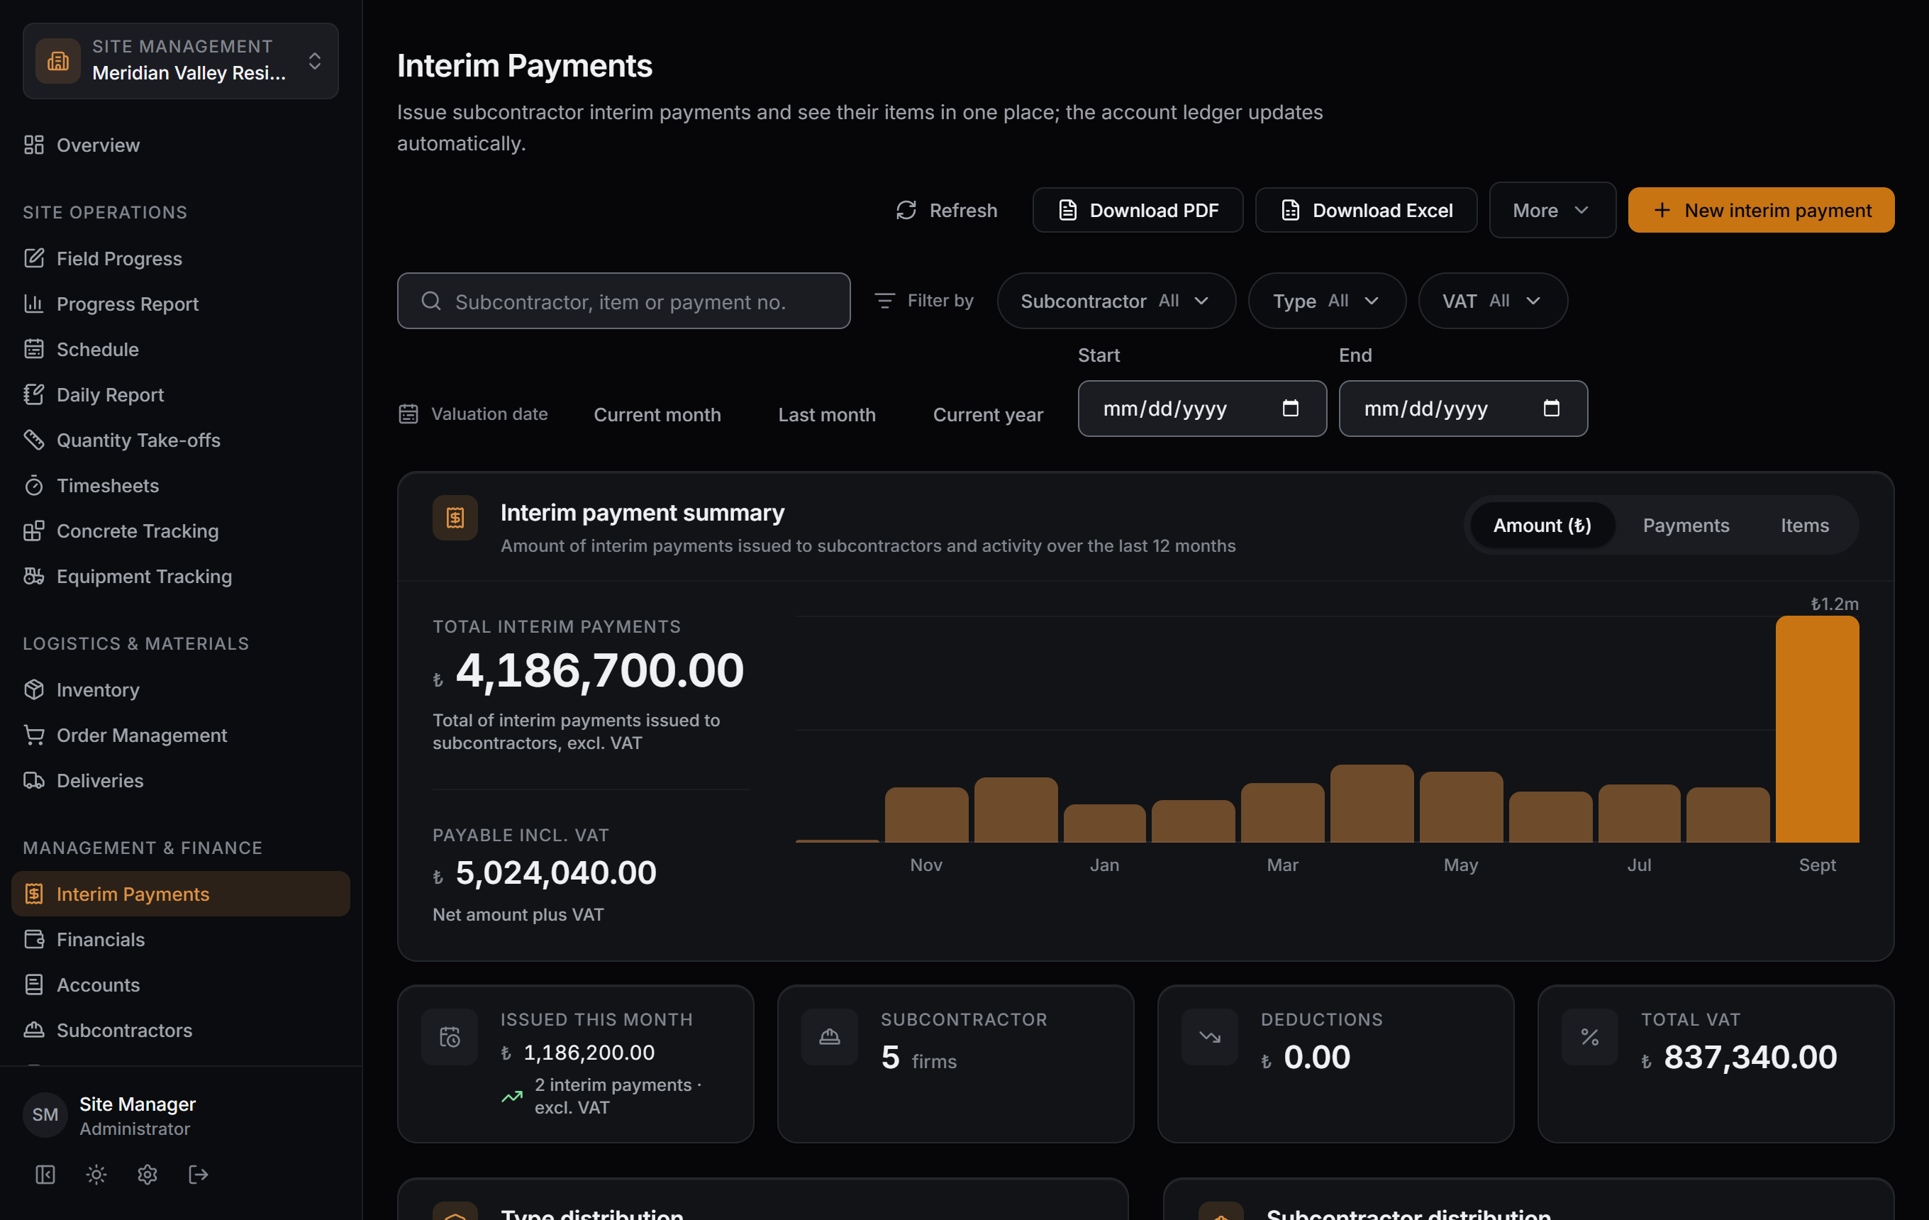Navigate to Concrete Tracking
The image size is (1929, 1220).
click(x=181, y=531)
